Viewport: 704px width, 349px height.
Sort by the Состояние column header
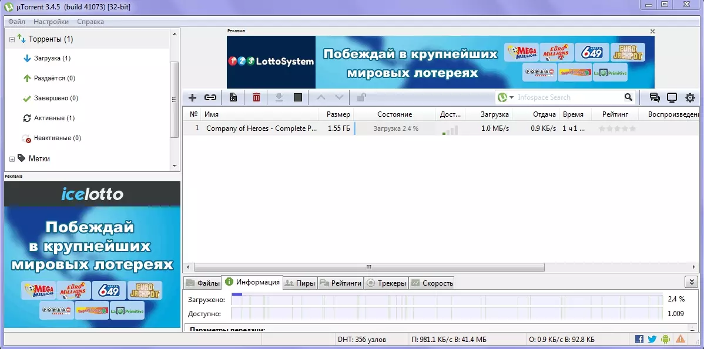[395, 114]
